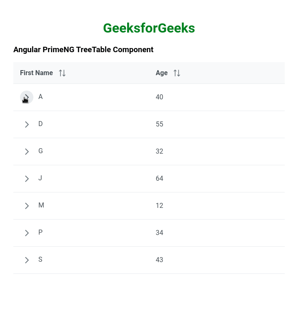The image size is (301, 326).
Task: Click the age value 64
Action: point(159,179)
